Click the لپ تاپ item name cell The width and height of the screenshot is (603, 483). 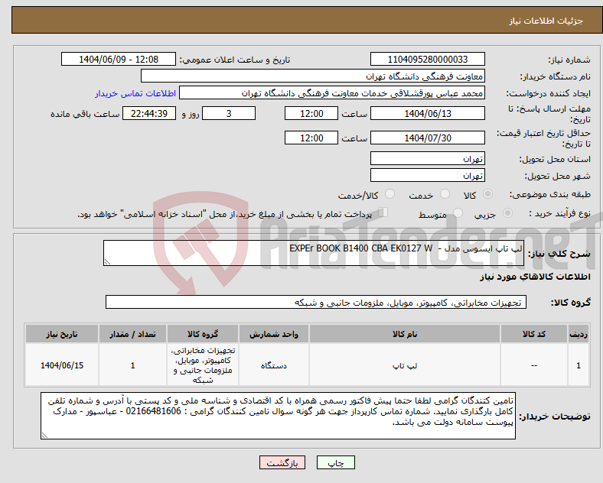[405, 365]
